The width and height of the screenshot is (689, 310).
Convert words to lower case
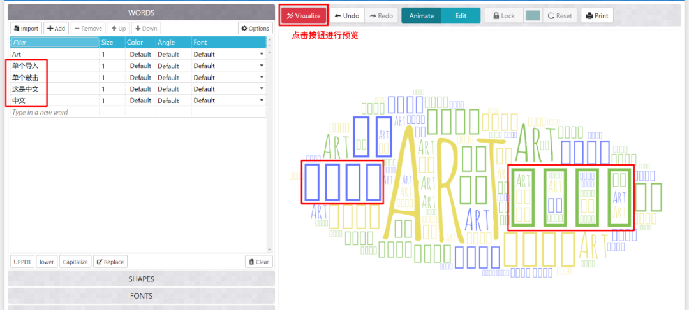click(x=47, y=262)
